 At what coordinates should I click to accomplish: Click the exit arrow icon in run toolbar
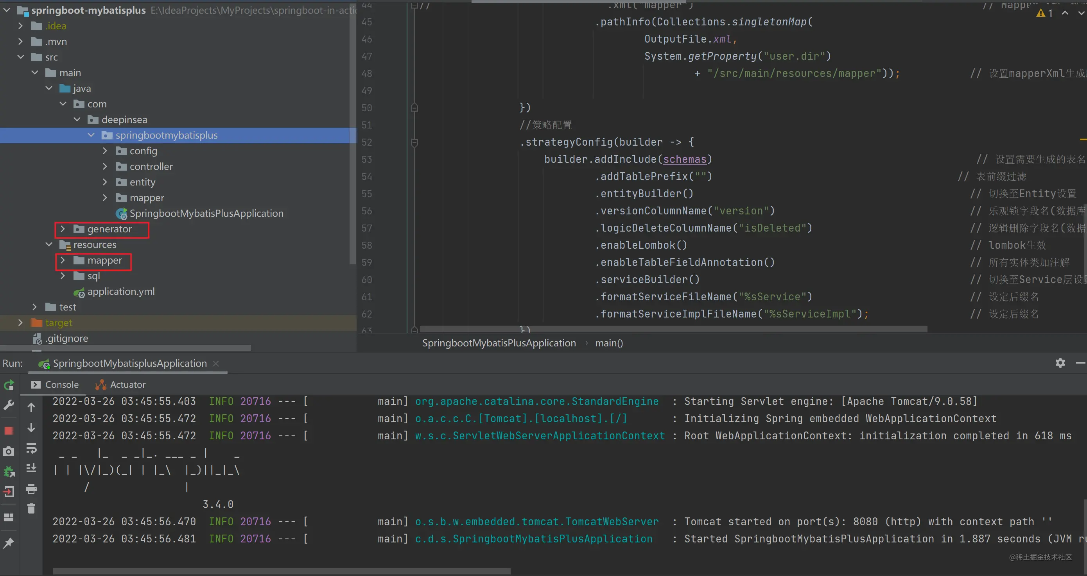9,492
